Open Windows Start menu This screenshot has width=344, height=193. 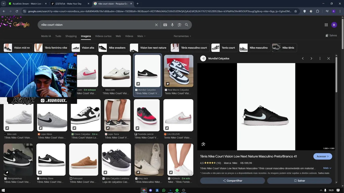(x=3, y=190)
